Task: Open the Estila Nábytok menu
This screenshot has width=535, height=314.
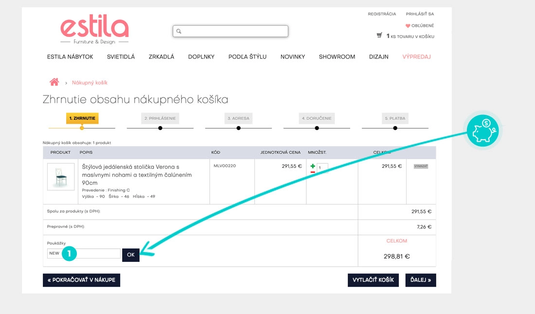Action: coord(70,57)
